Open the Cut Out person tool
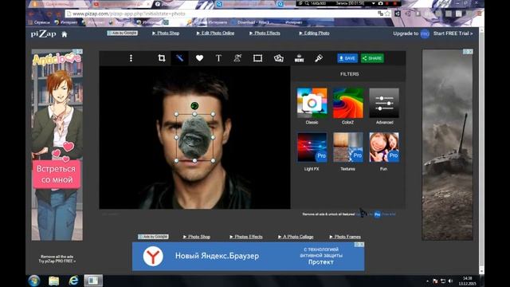This screenshot has height=287, width=510. tap(237, 58)
